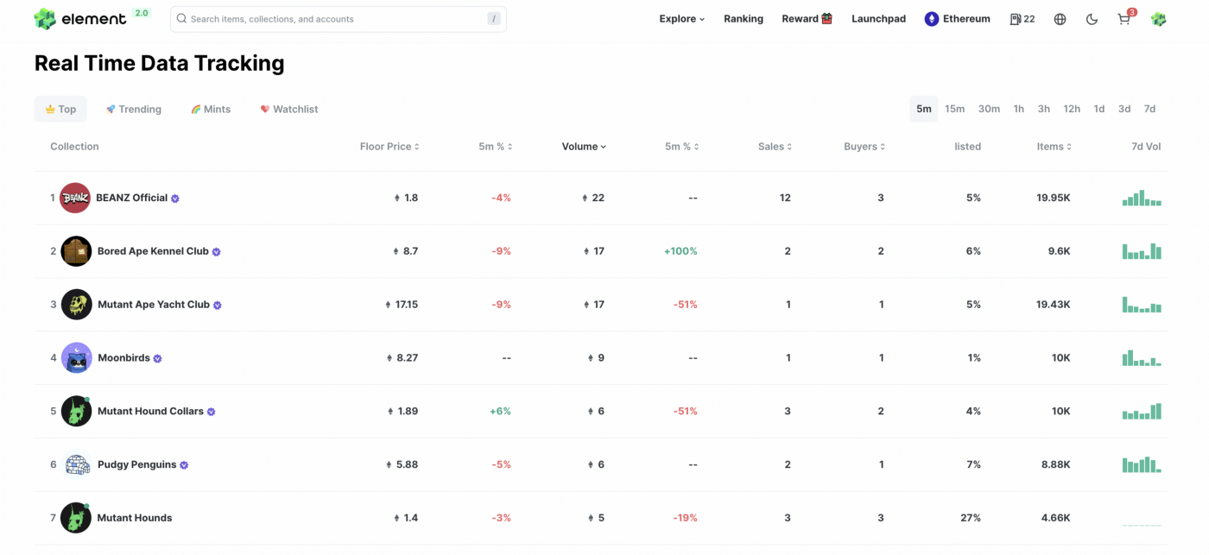
Task: View the 7d Vol chart for Mutant Ape Yacht Club
Action: click(x=1142, y=305)
